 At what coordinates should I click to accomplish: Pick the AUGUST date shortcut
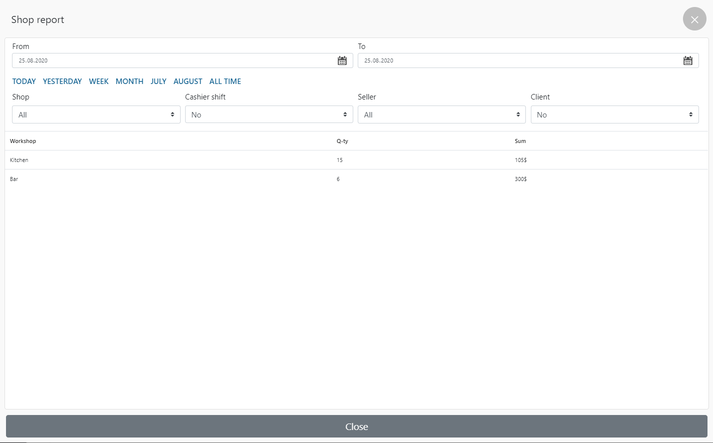188,81
